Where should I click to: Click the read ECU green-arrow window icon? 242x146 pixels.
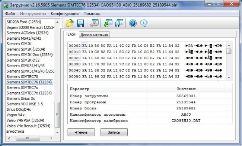108,23
